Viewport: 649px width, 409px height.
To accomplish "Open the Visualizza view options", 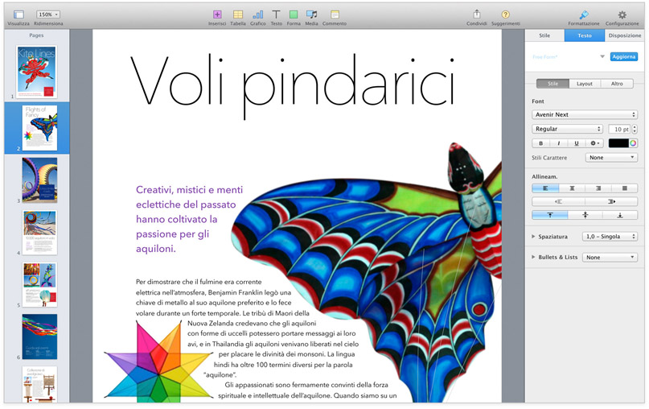I will point(18,15).
